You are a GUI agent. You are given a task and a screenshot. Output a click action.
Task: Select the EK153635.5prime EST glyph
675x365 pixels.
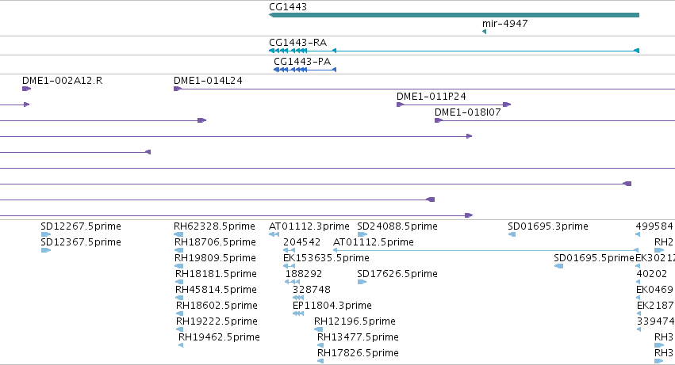point(290,266)
